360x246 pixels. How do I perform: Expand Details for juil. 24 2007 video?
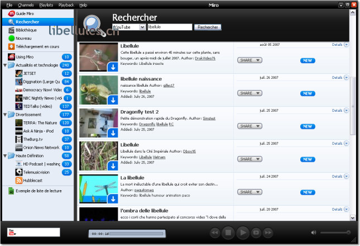(x=340, y=176)
